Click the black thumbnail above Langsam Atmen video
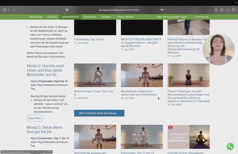The width and height of the screenshot is (238, 154). click(x=142, y=27)
